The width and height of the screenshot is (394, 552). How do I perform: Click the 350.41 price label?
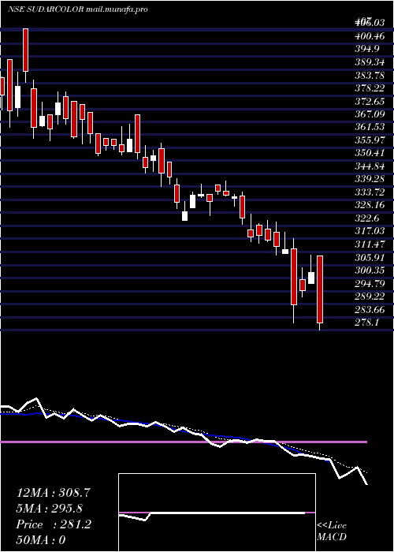pyautogui.click(x=370, y=153)
